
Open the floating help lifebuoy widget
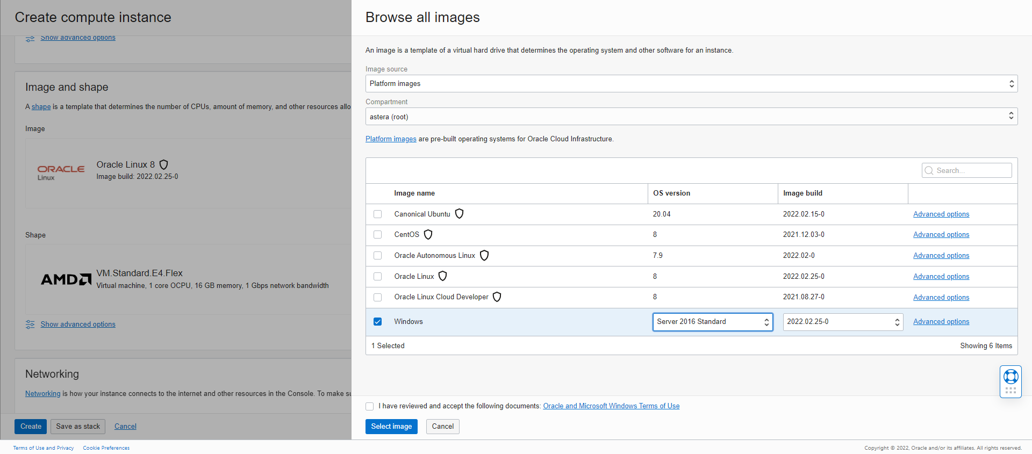click(x=1010, y=377)
